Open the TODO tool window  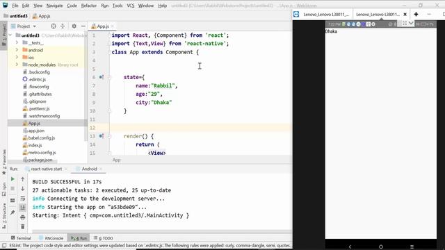(x=104, y=238)
